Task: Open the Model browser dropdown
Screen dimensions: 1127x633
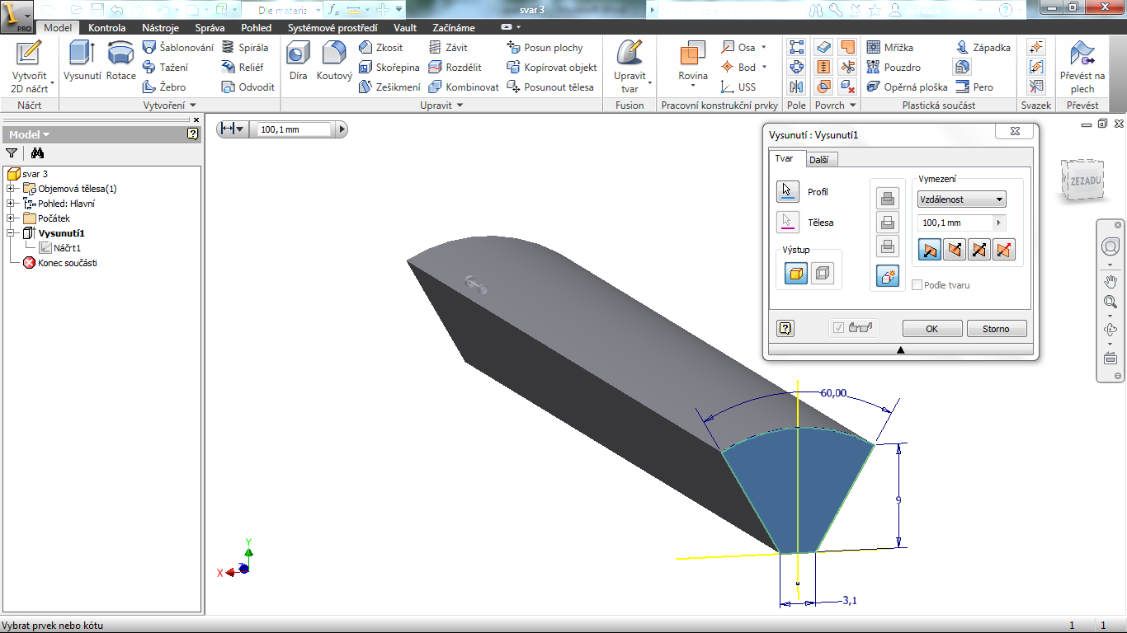Action: pyautogui.click(x=29, y=134)
